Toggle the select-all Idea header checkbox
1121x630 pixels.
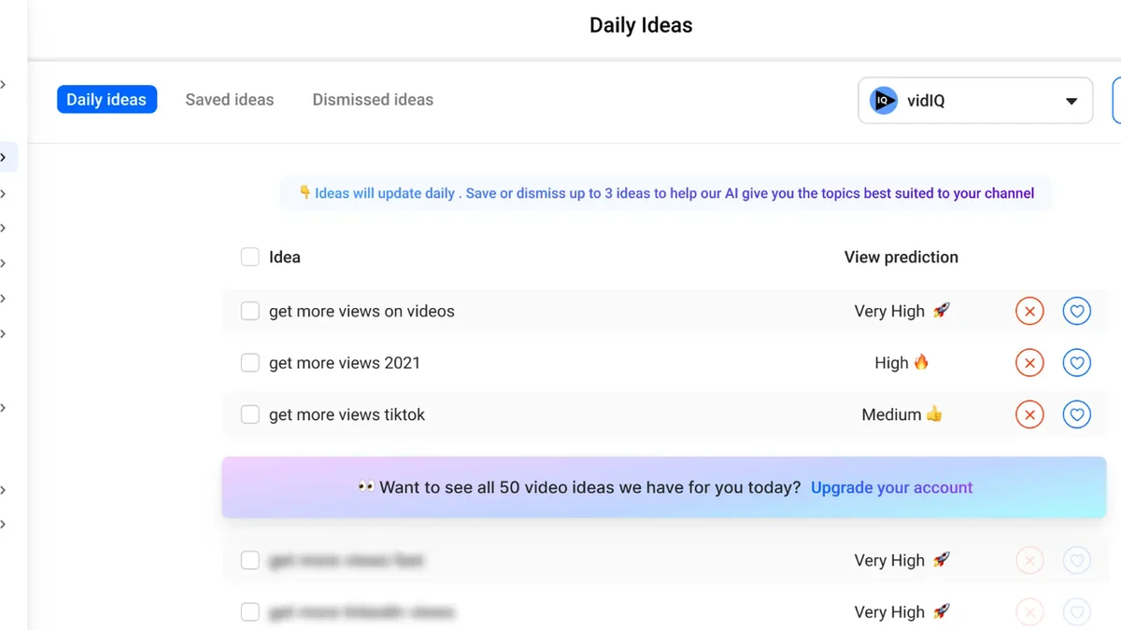[x=250, y=257]
